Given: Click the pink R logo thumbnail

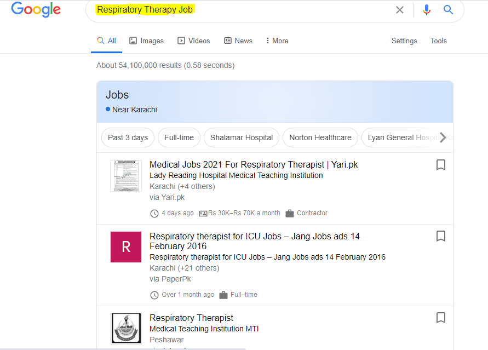Looking at the screenshot, I should 126,247.
